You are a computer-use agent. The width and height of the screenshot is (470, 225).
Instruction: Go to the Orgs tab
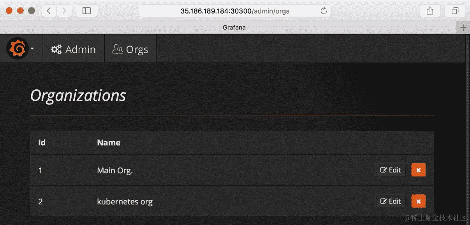(x=130, y=49)
